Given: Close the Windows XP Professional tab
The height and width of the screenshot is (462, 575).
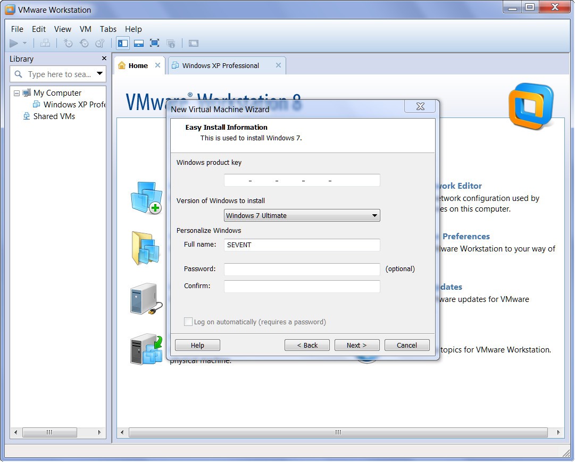Looking at the screenshot, I should pos(278,65).
